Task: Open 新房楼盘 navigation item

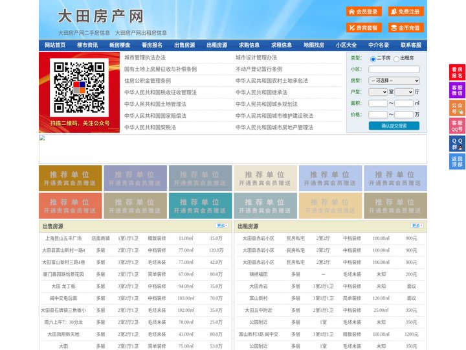Action: pos(120,45)
